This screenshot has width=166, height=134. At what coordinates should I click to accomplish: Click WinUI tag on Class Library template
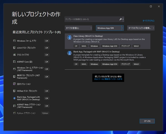(x=136, y=46)
